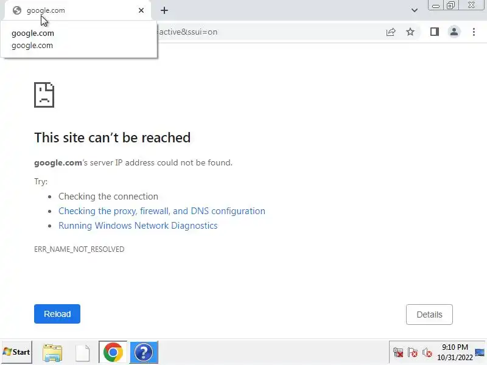Click the Chrome taskbar icon
Image resolution: width=487 pixels, height=365 pixels.
[113, 352]
